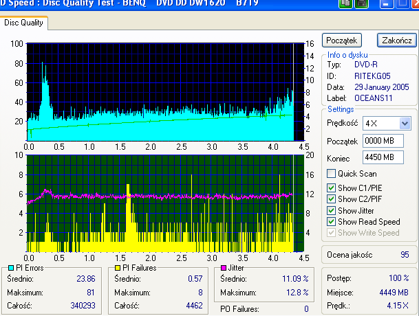Enable the Quick Scan checkbox

pyautogui.click(x=331, y=174)
